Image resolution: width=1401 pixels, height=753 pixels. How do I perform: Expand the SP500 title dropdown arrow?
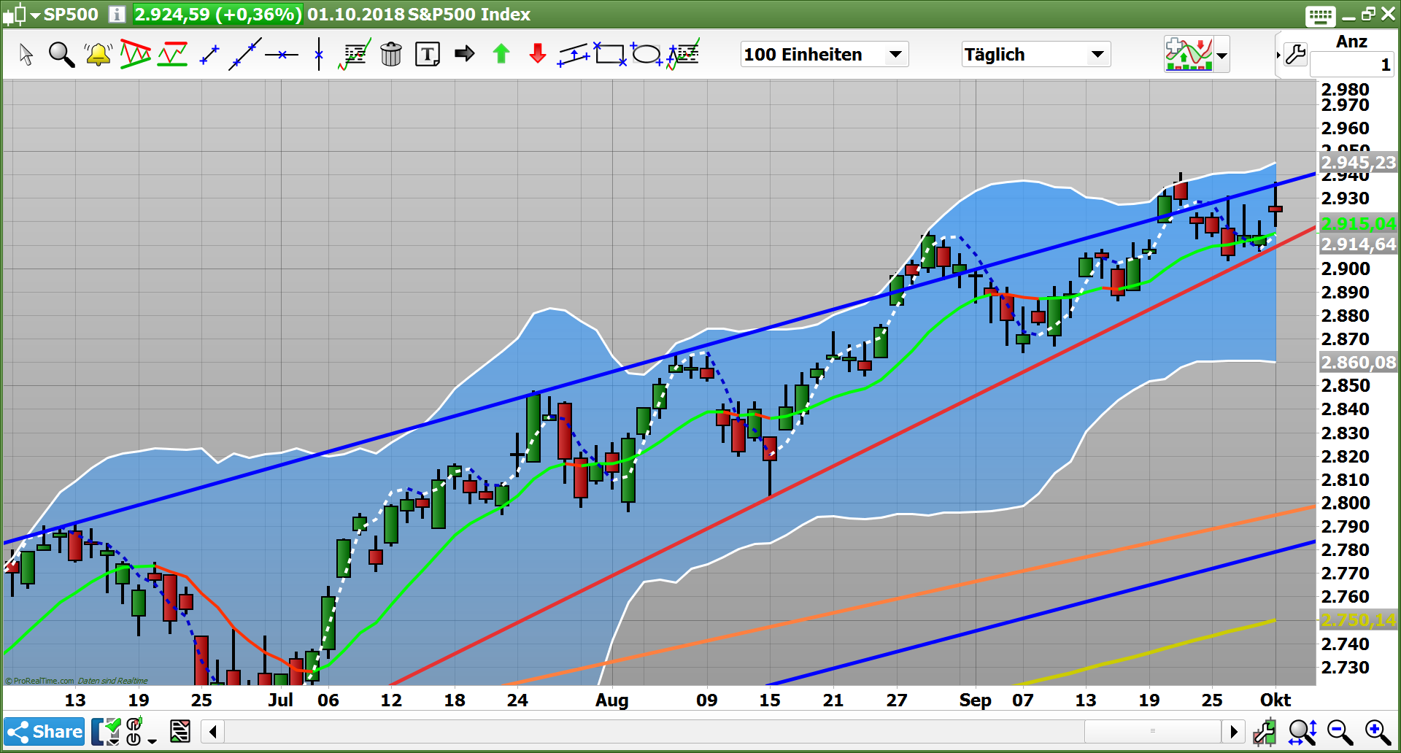coord(35,15)
